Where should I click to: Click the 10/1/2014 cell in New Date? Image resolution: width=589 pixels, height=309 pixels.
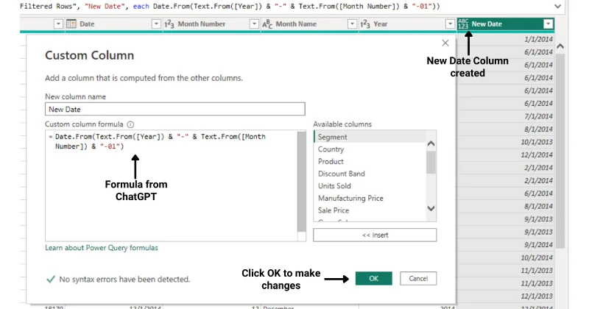coord(506,257)
